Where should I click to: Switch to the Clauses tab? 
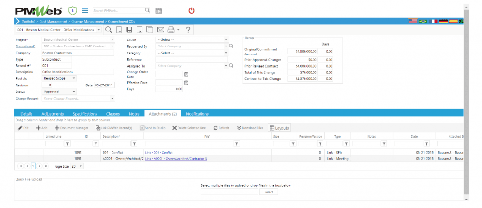(113, 114)
